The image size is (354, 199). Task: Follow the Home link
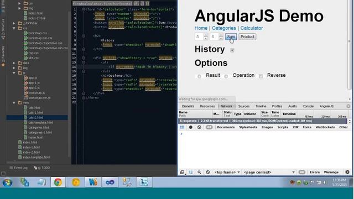tap(201, 28)
